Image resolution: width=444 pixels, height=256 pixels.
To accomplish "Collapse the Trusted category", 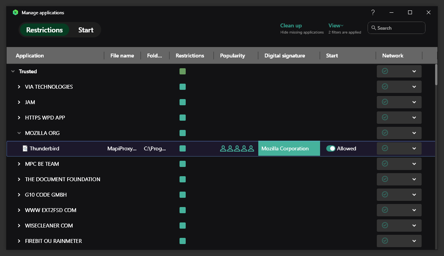I will pos(13,71).
